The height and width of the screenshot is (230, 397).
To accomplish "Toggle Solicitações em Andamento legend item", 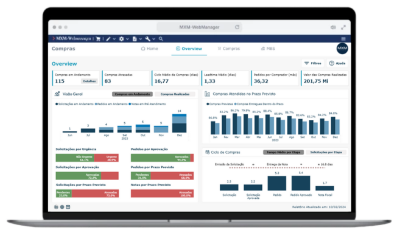I will click(x=74, y=104).
